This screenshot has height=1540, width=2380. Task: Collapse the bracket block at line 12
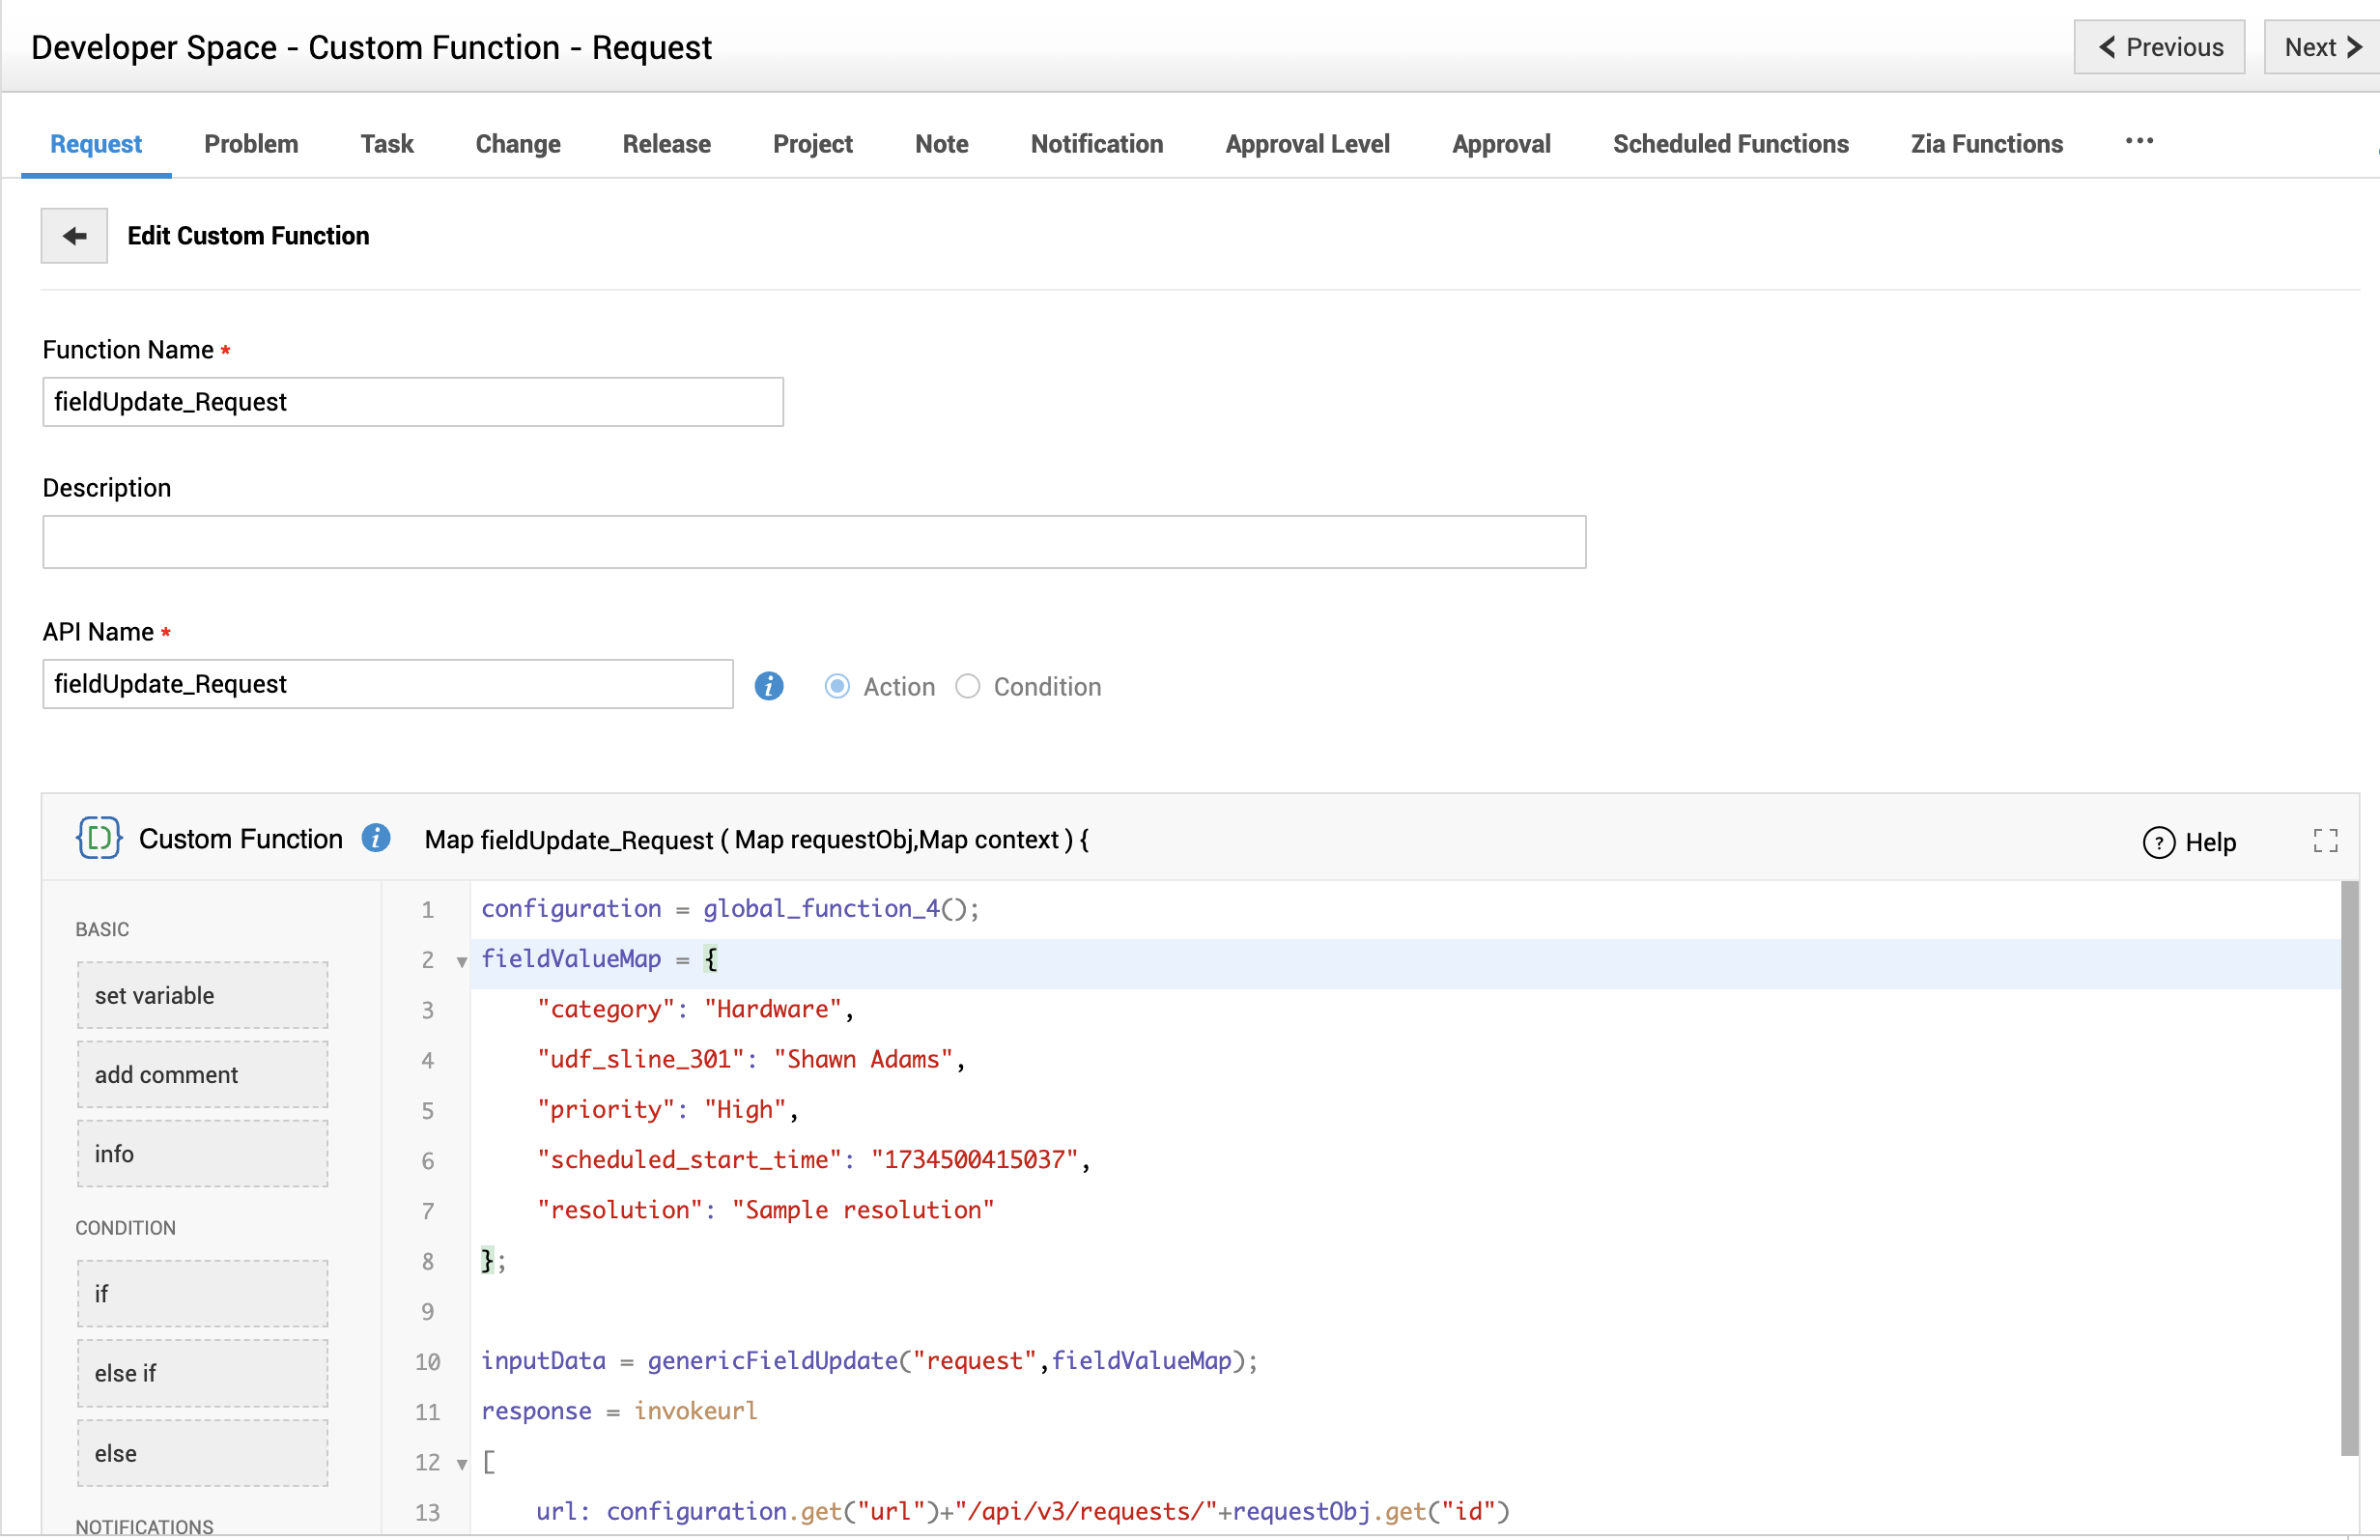462,1464
